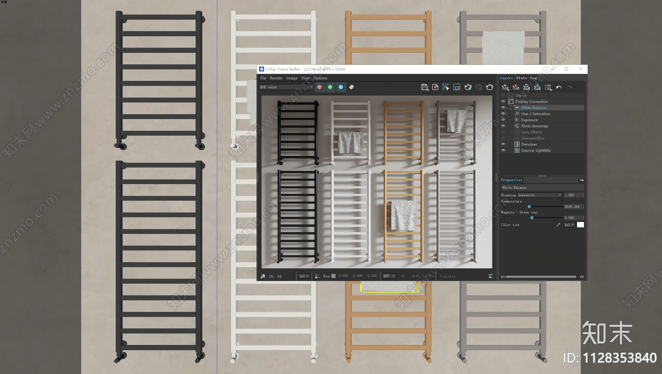Screen dimensions: 662x374
Task: Open the layer list options icon
Action: click(x=548, y=87)
